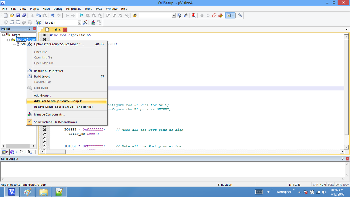The width and height of the screenshot is (350, 197).
Task: Pin the Build Output panel pushpin
Action: [x=342, y=159]
